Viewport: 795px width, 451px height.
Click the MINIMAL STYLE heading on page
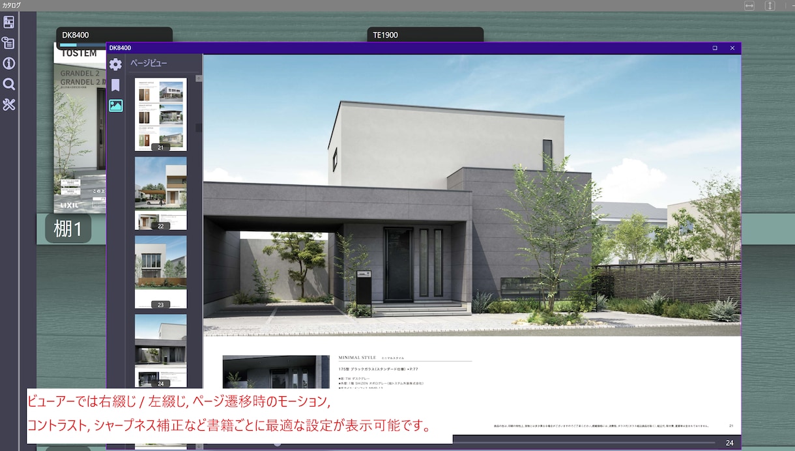358,358
